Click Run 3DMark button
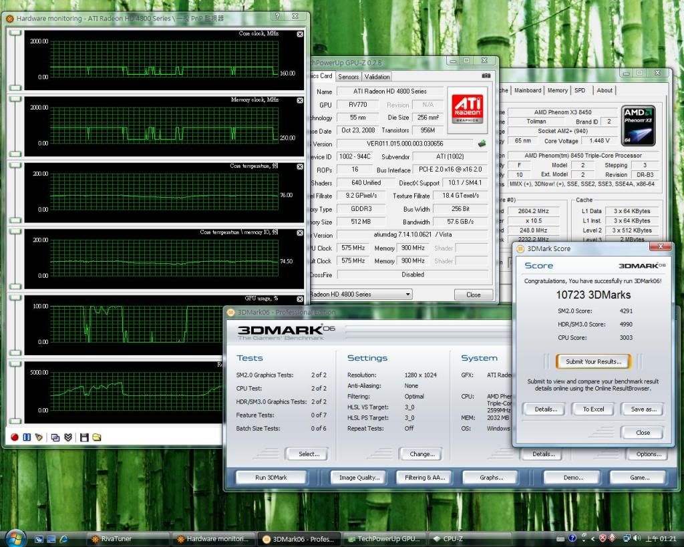Image resolution: width=684 pixels, height=547 pixels. [271, 478]
